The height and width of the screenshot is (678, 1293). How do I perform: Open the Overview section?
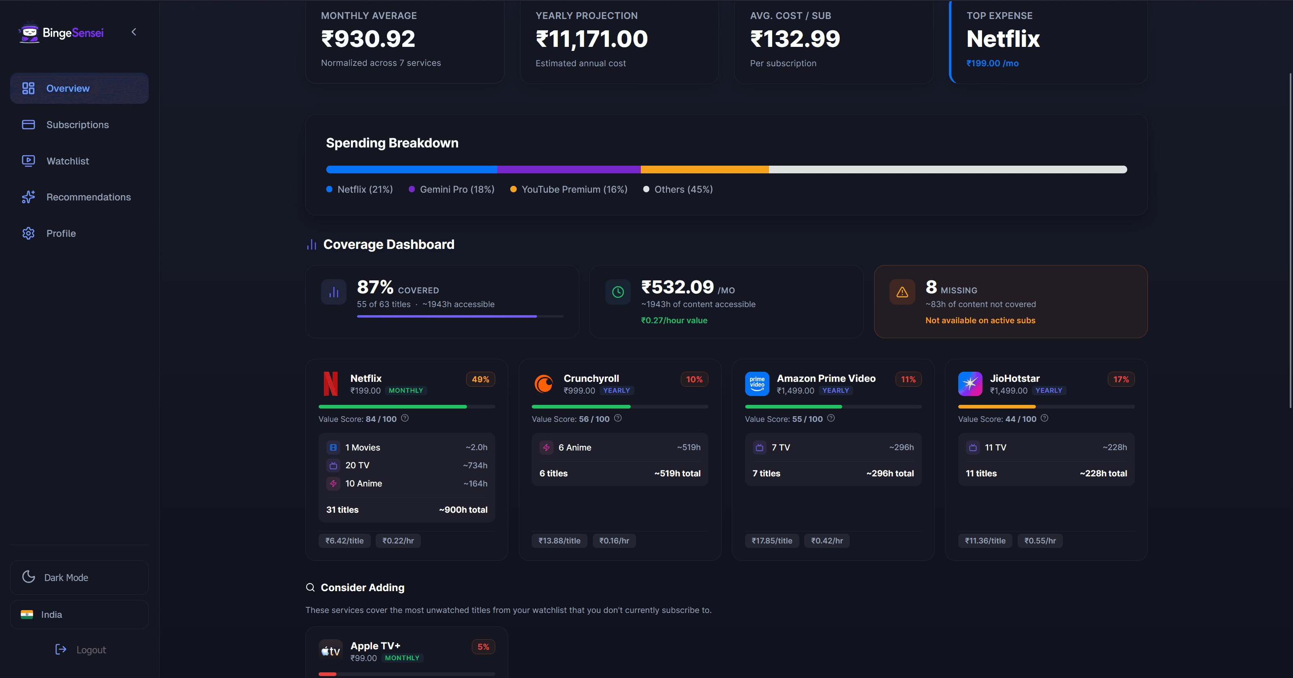pyautogui.click(x=79, y=88)
